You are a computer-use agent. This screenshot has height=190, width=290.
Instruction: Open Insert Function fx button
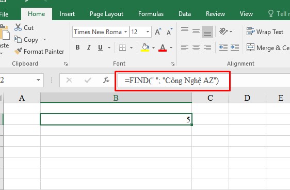(x=106, y=80)
